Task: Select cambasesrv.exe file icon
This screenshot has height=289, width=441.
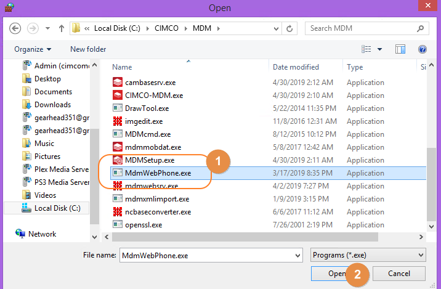Action: point(118,82)
